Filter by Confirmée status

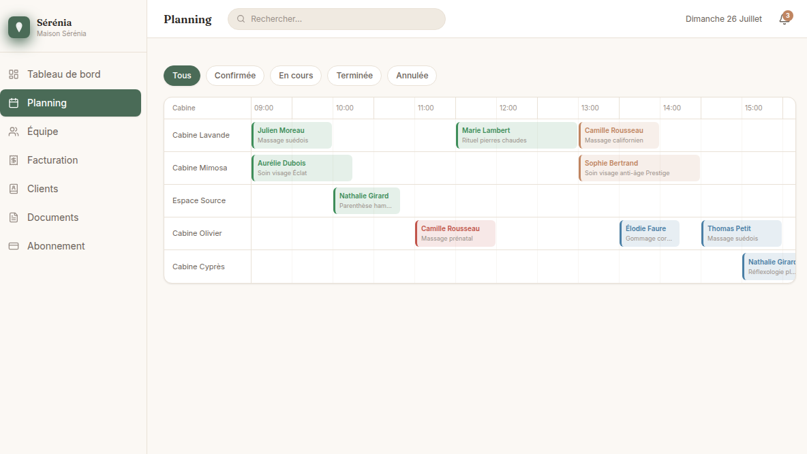234,76
